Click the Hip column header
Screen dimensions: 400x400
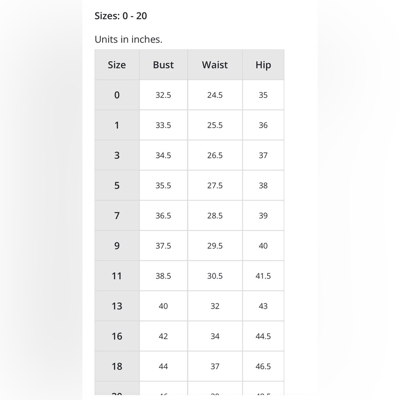tap(263, 65)
